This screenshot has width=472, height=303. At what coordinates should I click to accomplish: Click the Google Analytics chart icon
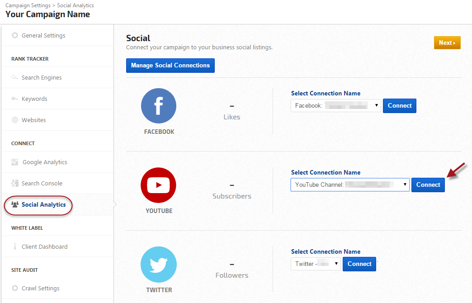coord(15,162)
